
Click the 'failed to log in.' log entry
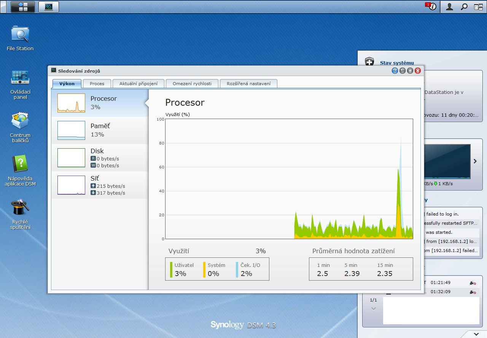(x=452, y=214)
